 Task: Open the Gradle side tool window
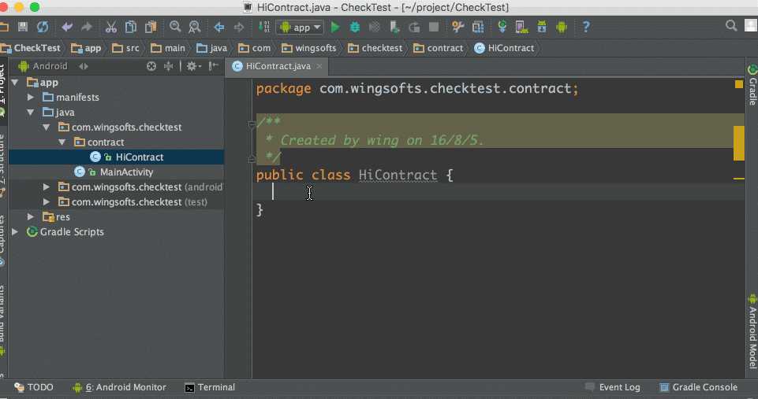click(x=752, y=85)
